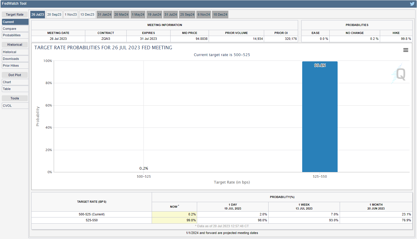Launch the CVOL tool
This screenshot has height=239, width=417.
15,106
